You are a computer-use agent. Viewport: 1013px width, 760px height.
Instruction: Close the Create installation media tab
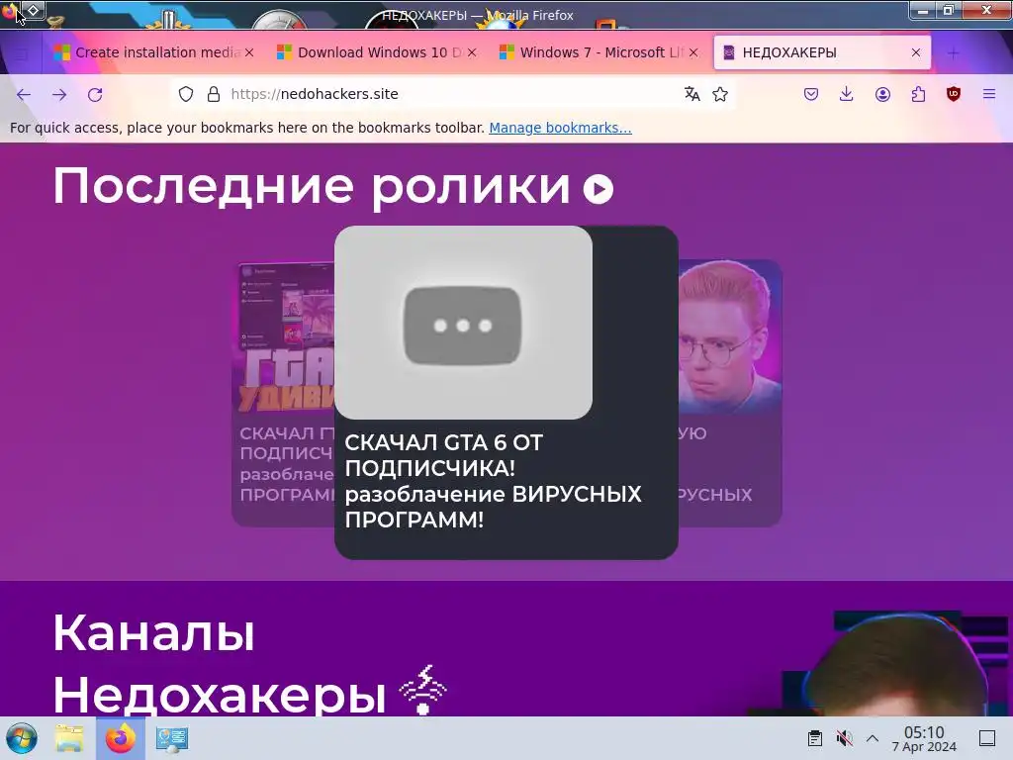[249, 52]
